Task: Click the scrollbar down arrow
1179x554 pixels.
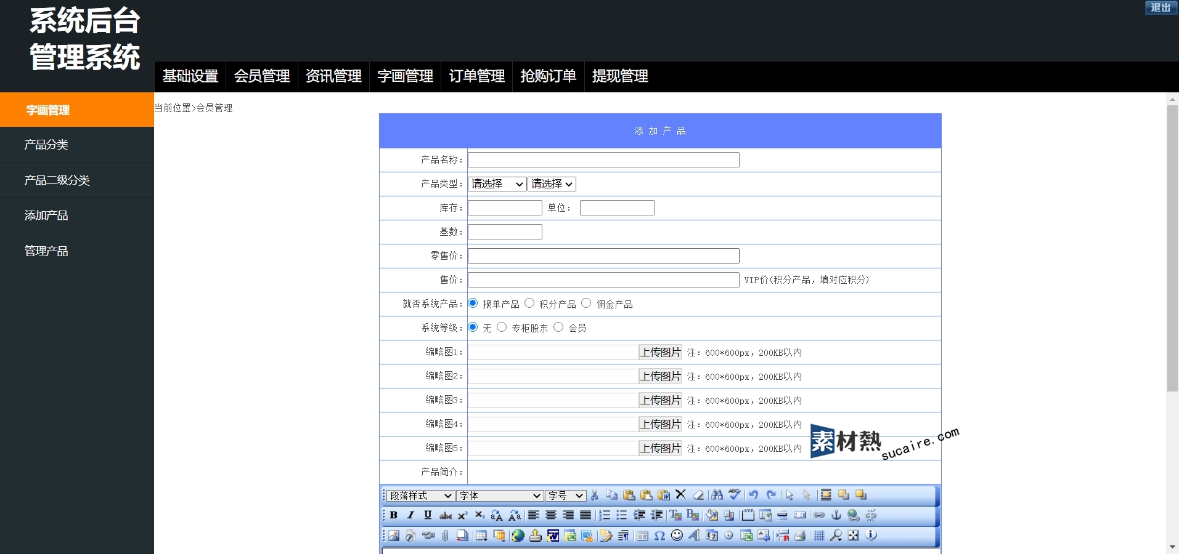Action: click(x=1172, y=547)
